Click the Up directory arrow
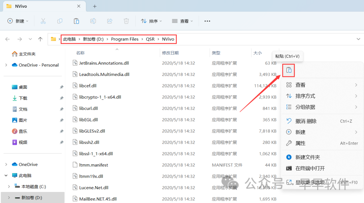This screenshot has width=364, height=203. pyautogui.click(x=40, y=39)
